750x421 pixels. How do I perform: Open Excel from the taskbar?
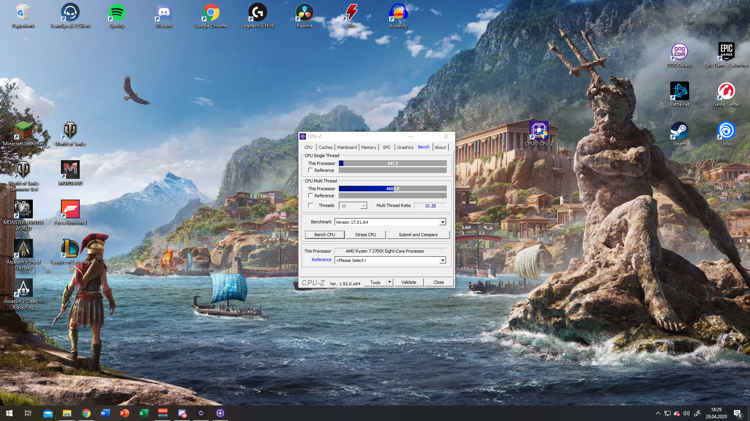coord(143,413)
